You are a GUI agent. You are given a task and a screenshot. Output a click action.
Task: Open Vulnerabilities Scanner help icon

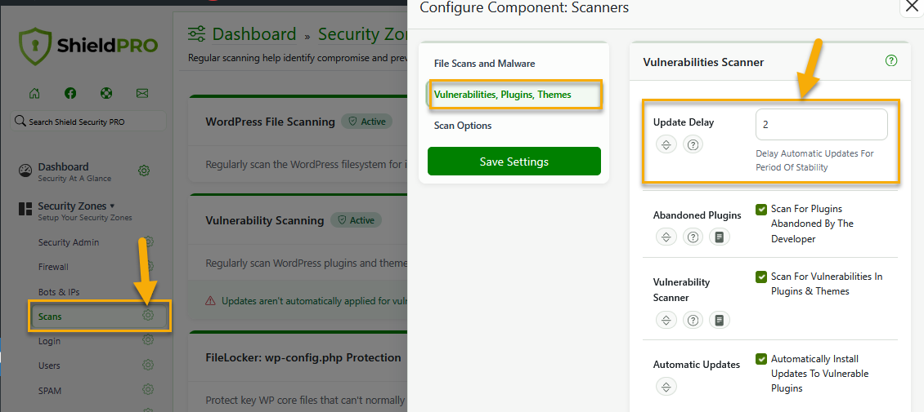click(x=891, y=60)
